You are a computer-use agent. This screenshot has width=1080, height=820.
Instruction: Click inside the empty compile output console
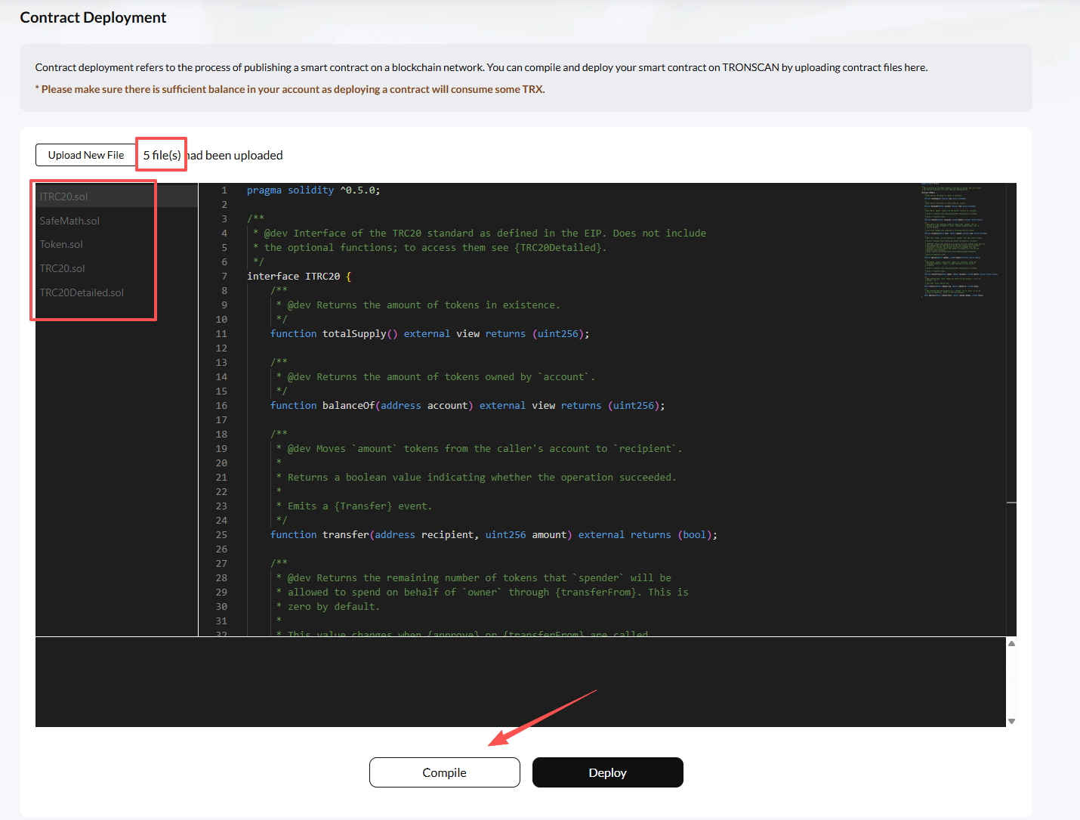(520, 682)
